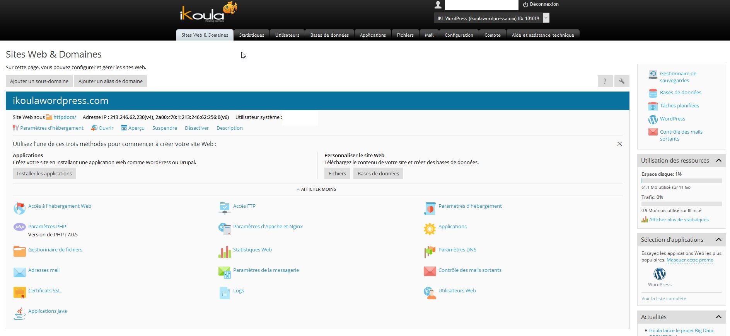Collapse the Utilisation des ressources panel
730x336 pixels.
(718, 161)
